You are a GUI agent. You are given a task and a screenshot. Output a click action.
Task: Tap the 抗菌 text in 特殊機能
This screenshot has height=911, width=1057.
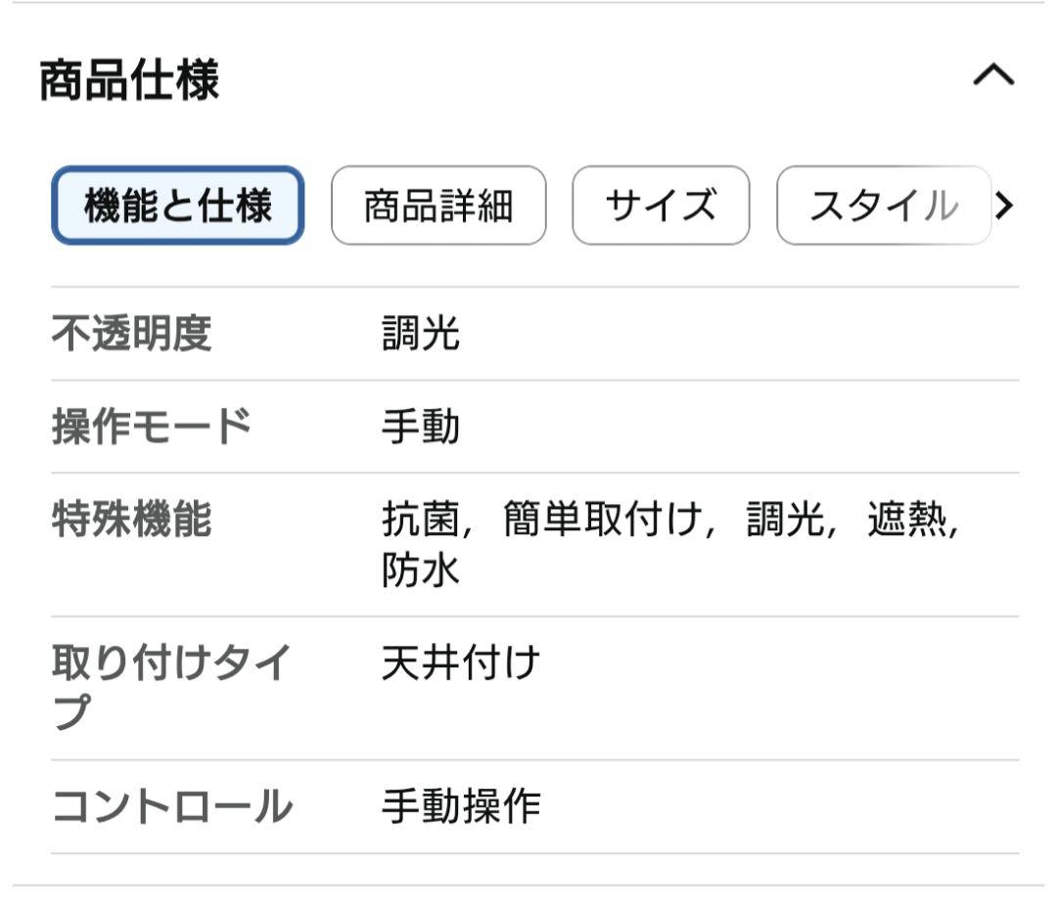pos(421,521)
